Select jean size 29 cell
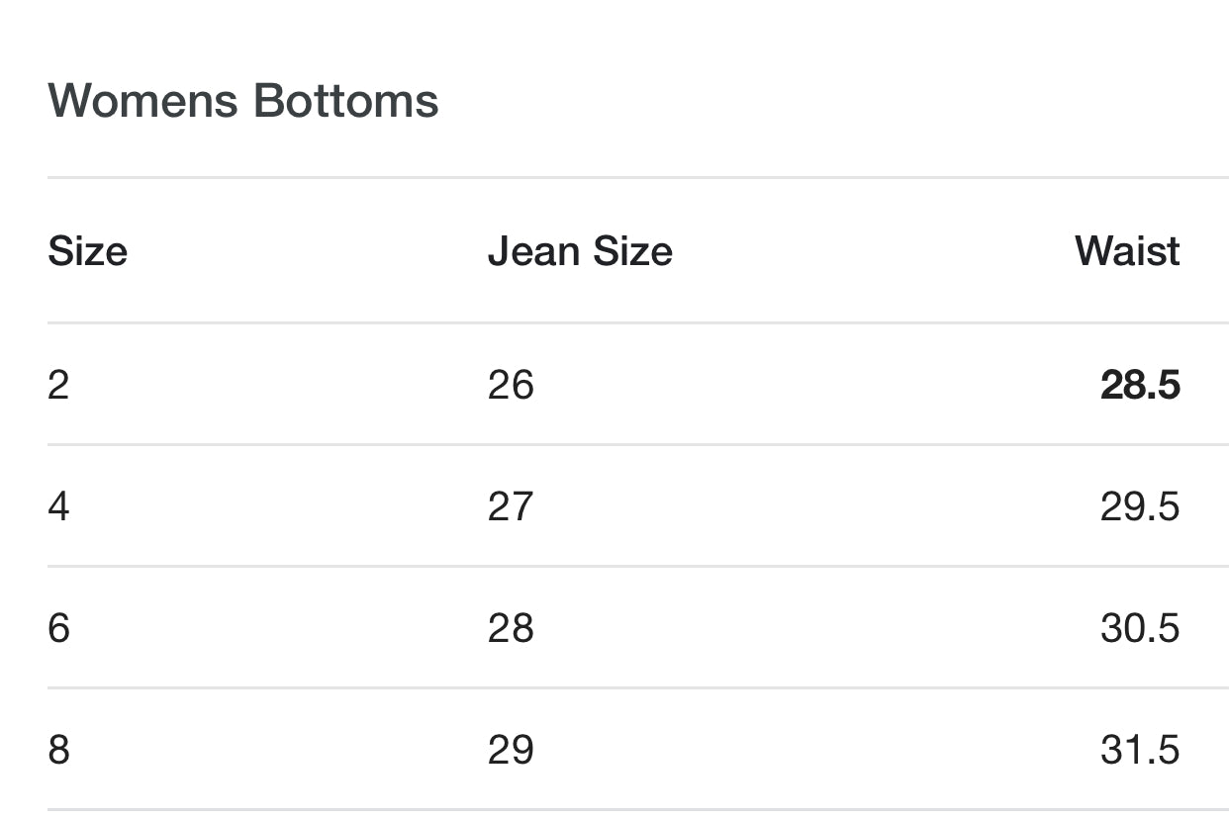1229x820 pixels. tap(511, 749)
